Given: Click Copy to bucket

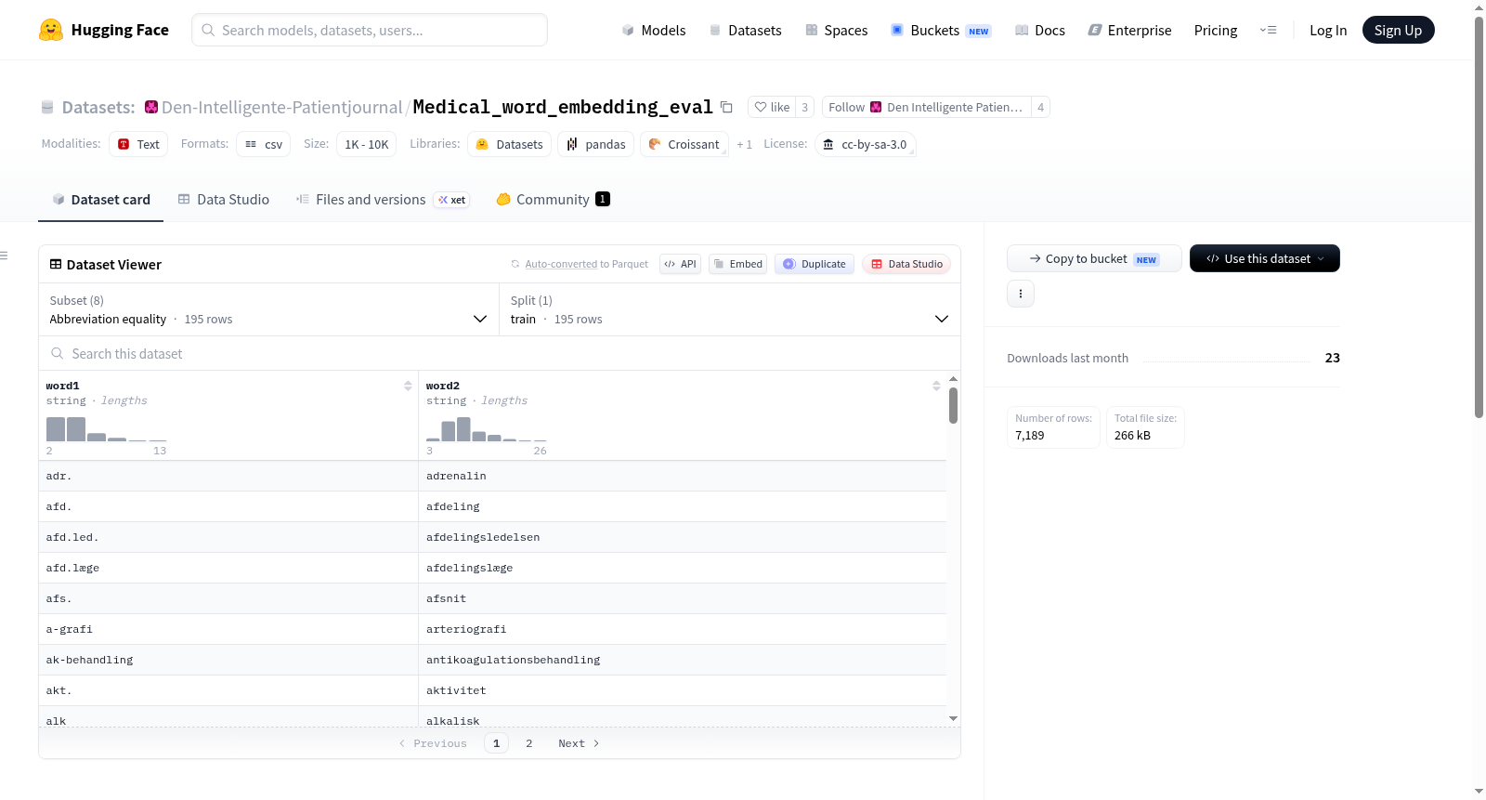Looking at the screenshot, I should click(1094, 258).
